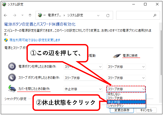
Task: Click the システム設定 title bar icon
Action: click(x=4, y=4)
